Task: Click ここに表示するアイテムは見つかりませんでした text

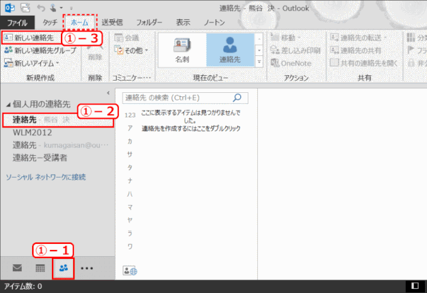Action: pos(191,116)
